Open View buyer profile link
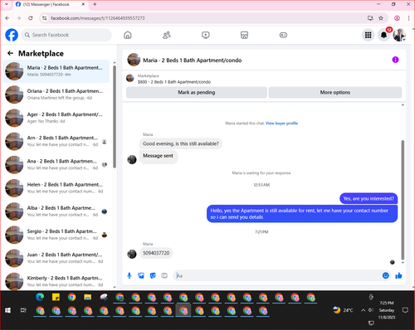Screen dimensions: 415x330 tap(281, 124)
